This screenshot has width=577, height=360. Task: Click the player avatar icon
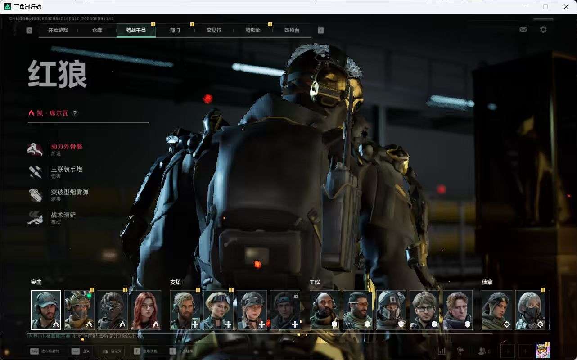542,351
